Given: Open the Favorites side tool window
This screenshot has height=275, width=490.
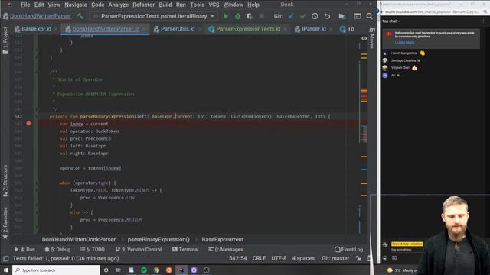Looking at the screenshot, I should click(5, 223).
